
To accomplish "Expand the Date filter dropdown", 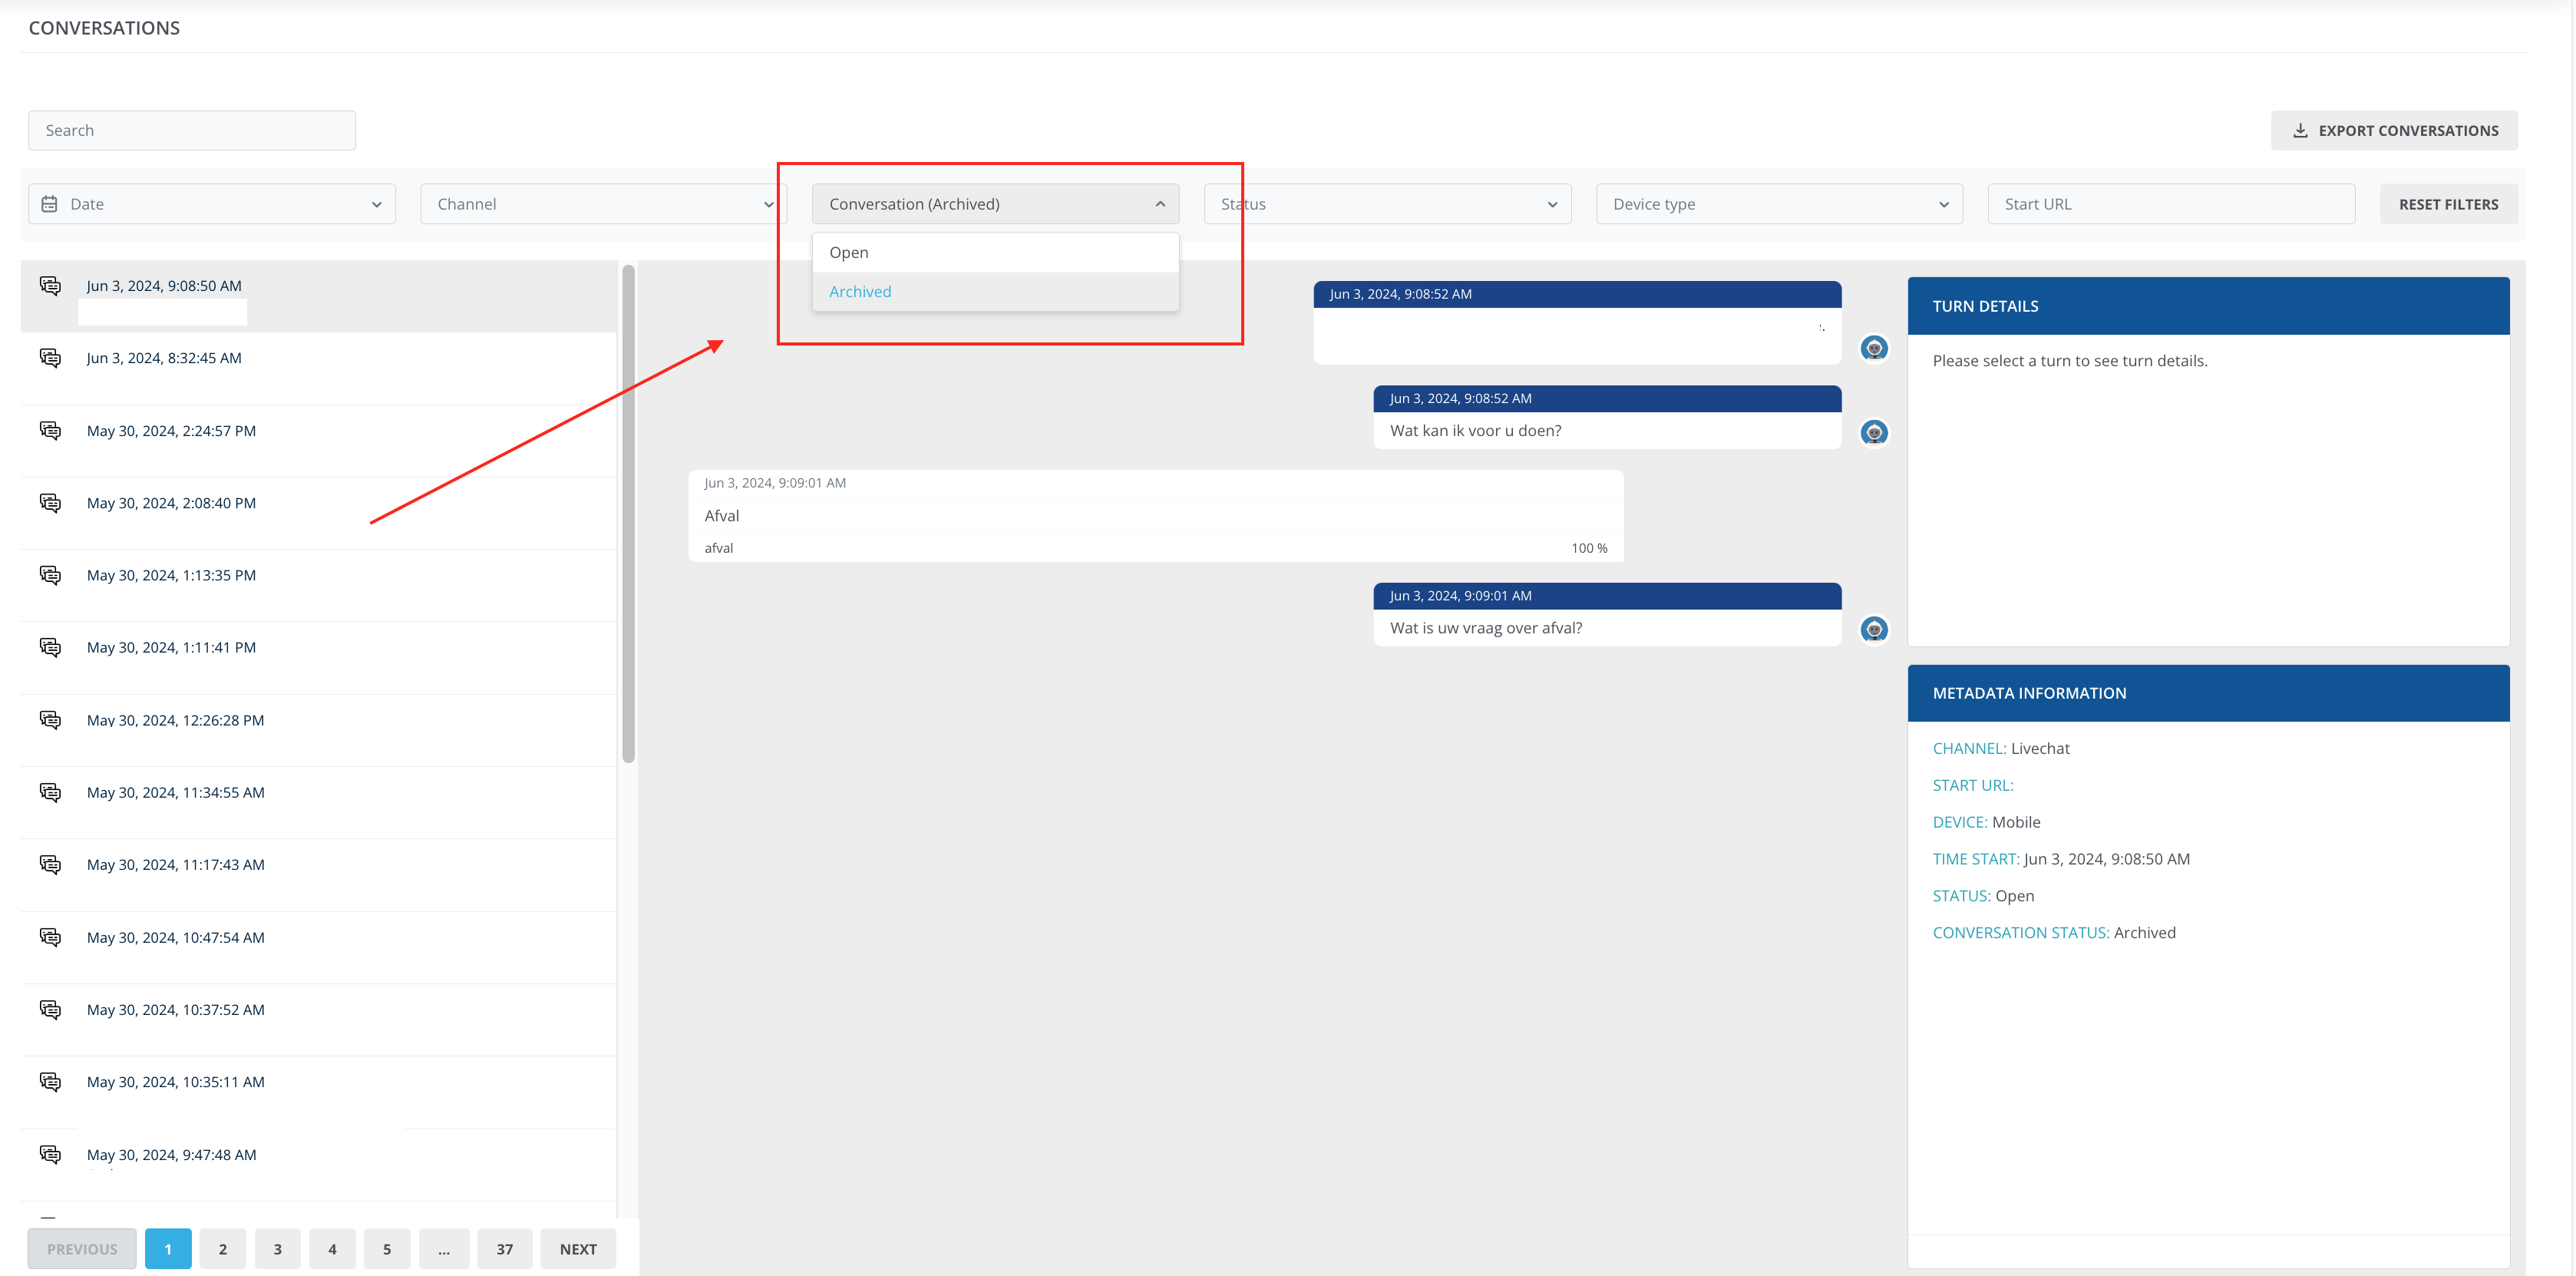I will coord(212,204).
